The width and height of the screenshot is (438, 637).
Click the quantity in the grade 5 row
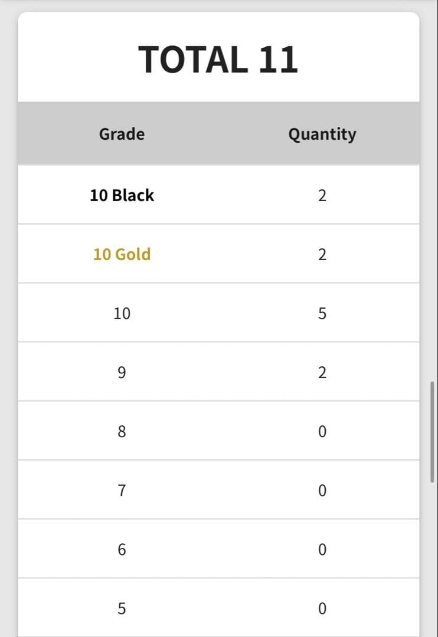[322, 608]
